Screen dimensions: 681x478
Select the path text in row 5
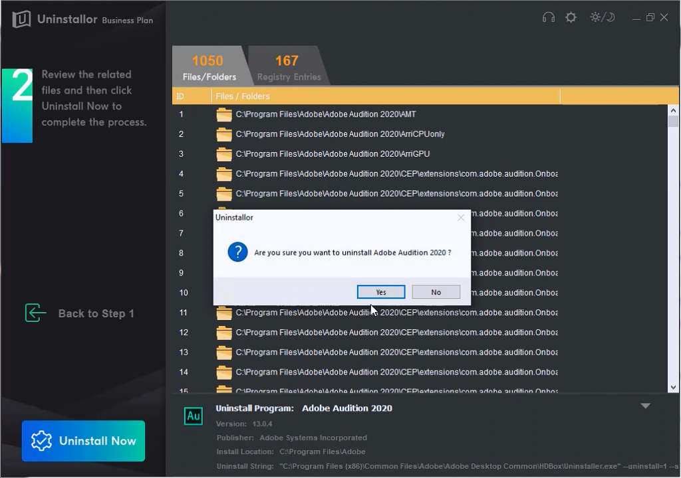coord(397,193)
